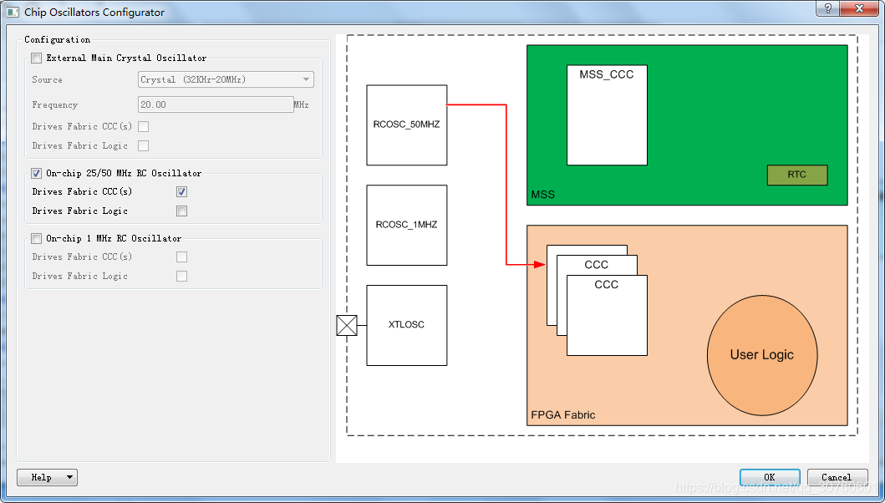Open the Crystal (32KHz-20MHz) combo box
Screen dimensions: 885x503
tap(226, 79)
